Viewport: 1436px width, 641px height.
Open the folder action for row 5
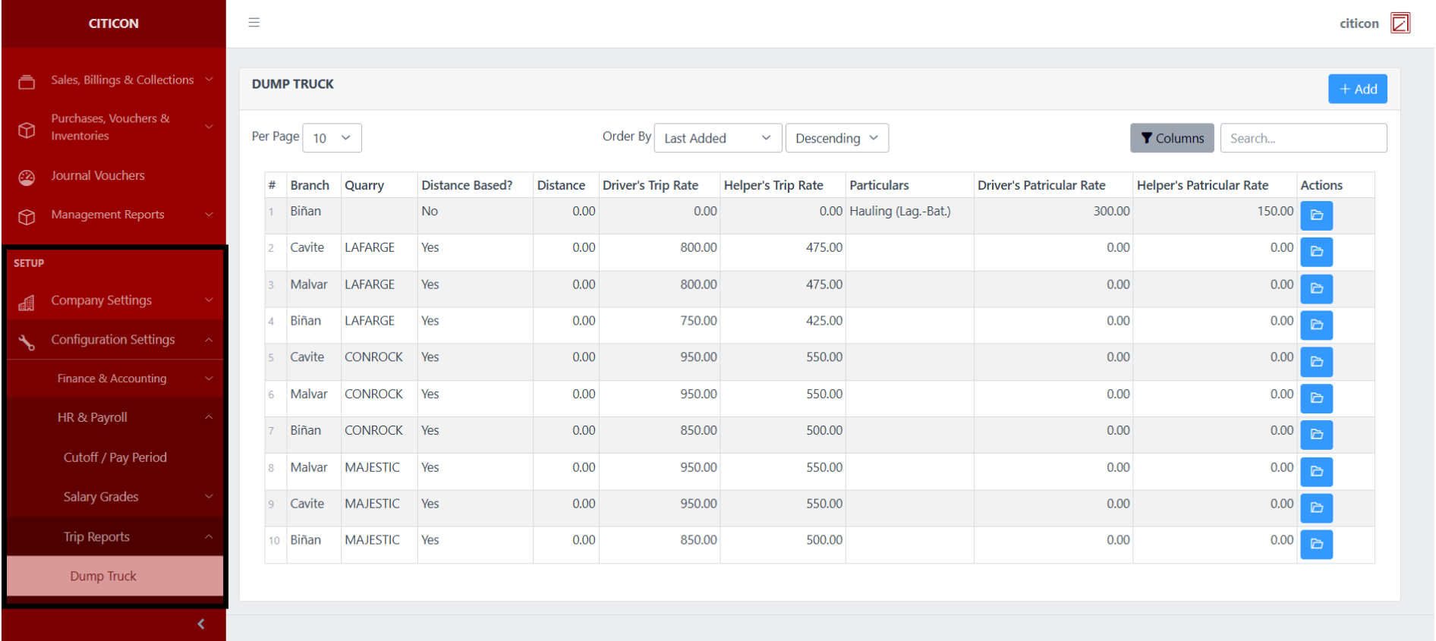coord(1316,362)
